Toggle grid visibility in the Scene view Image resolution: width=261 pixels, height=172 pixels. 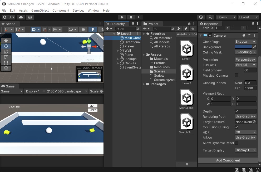tap(33, 30)
